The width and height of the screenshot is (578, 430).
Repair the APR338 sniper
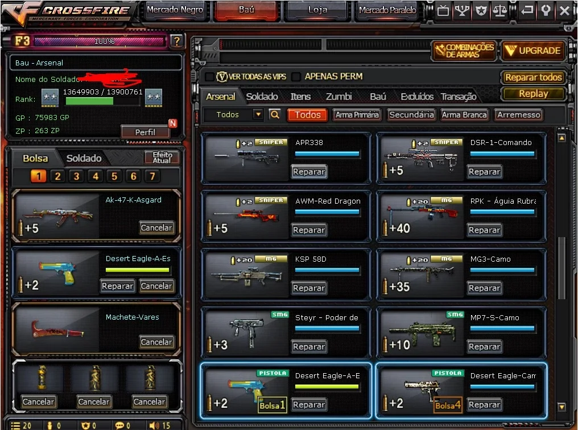coord(309,172)
